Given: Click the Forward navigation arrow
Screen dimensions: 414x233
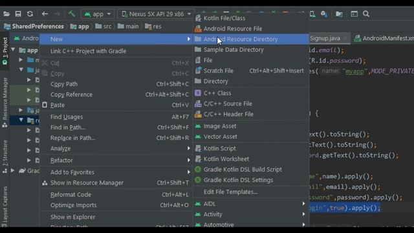Looking at the screenshot, I should (57, 14).
